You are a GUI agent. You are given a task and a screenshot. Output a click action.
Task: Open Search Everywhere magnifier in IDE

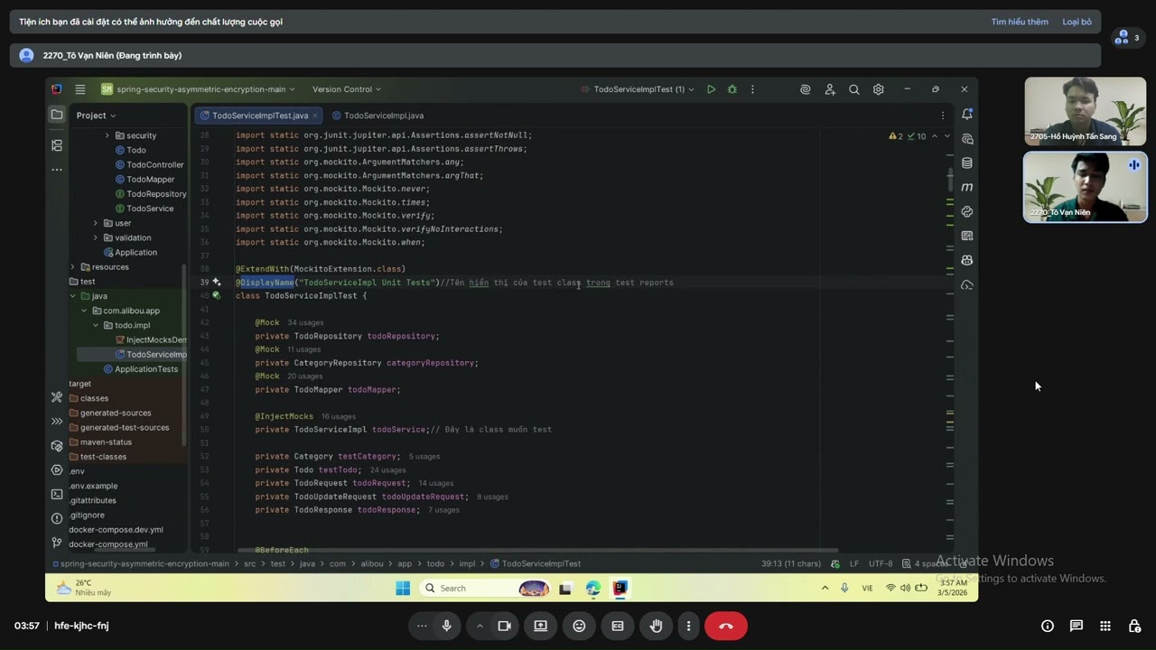pos(853,89)
